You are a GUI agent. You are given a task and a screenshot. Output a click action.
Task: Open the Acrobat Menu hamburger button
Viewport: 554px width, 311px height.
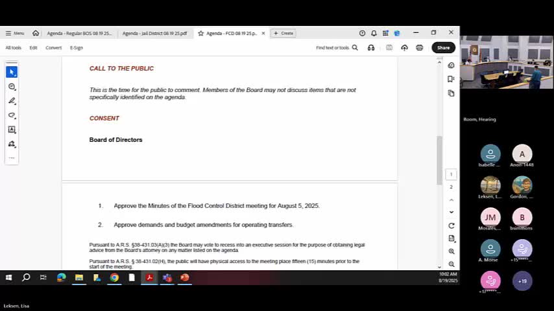click(x=15, y=33)
